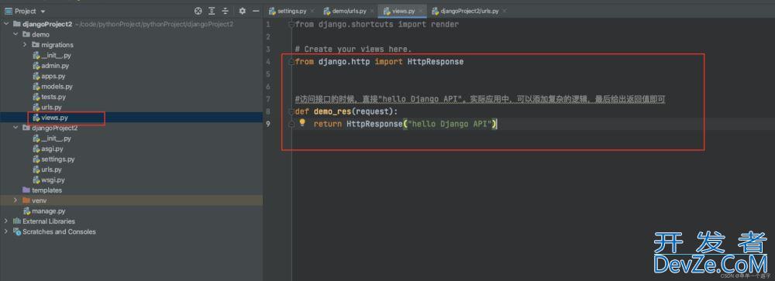775x281 pixels.
Task: Click the locate-opened-file crosshair icon
Action: (198, 11)
